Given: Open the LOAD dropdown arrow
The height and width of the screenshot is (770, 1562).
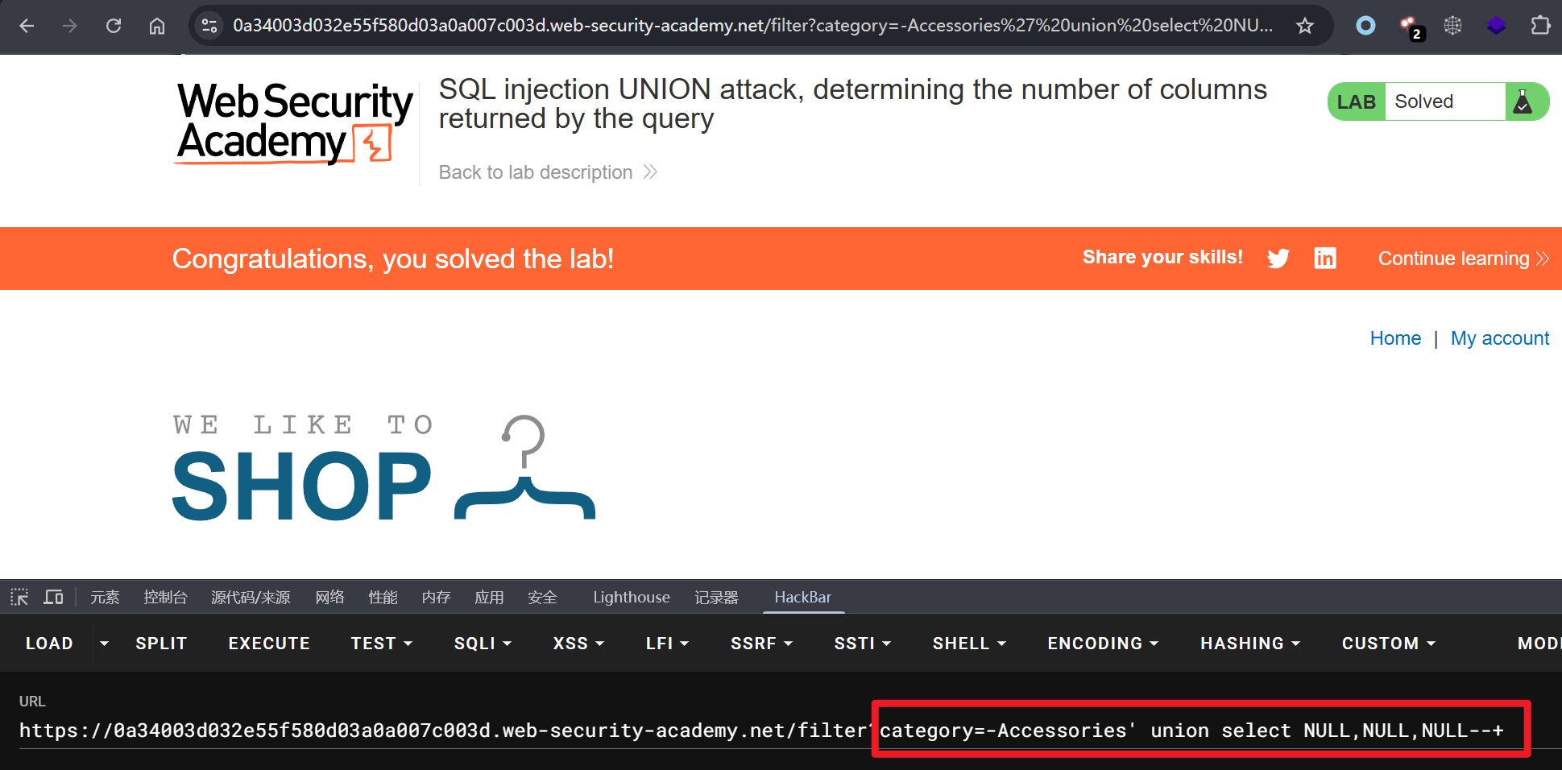Looking at the screenshot, I should 104,643.
